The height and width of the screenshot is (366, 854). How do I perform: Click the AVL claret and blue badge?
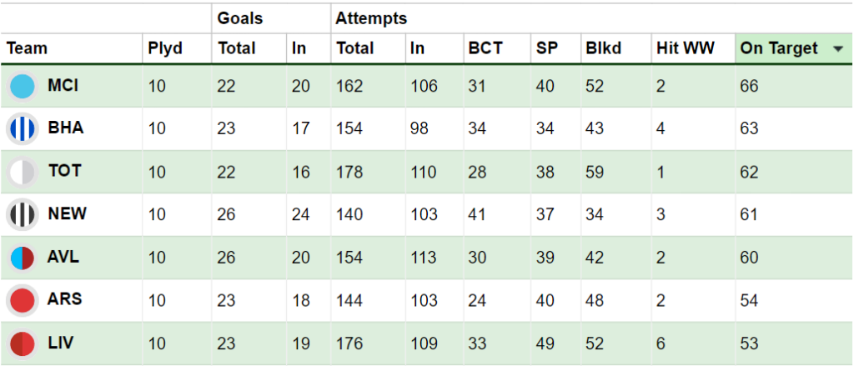(x=23, y=257)
